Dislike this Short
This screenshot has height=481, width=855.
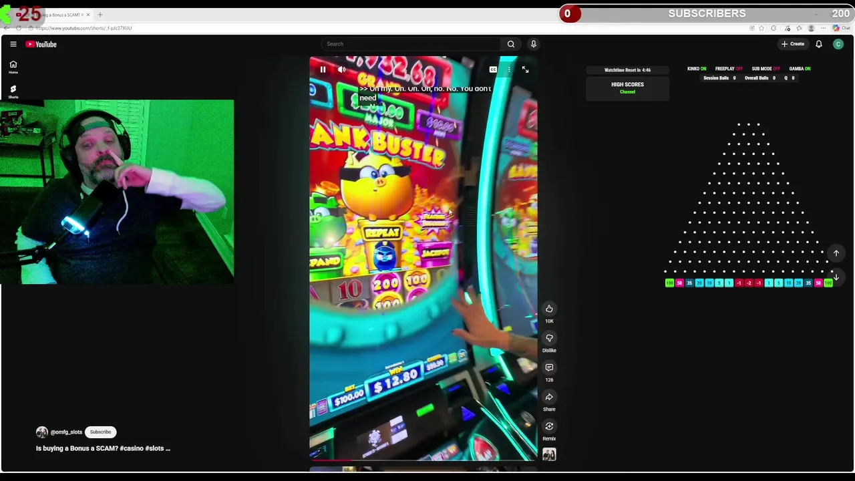[x=549, y=338]
